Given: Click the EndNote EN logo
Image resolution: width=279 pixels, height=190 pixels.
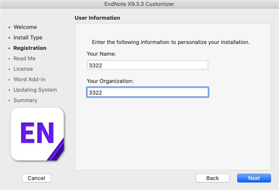Looking at the screenshot, I should tap(37, 134).
